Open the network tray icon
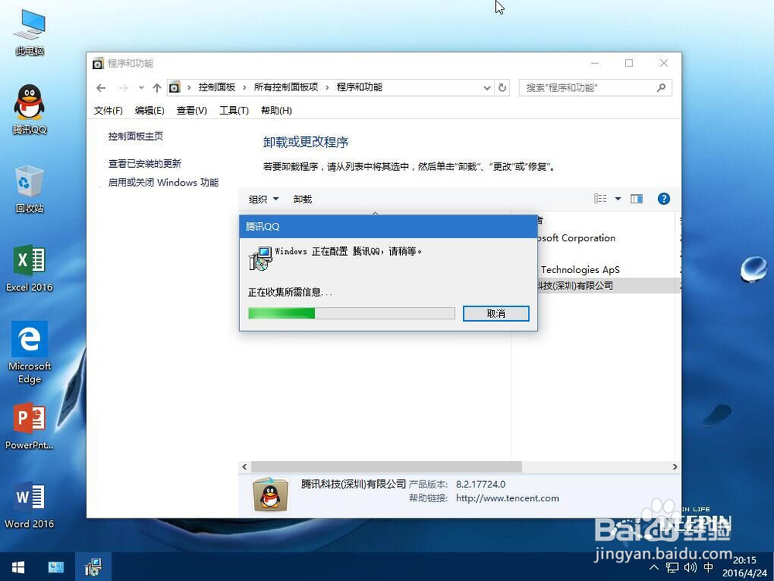The height and width of the screenshot is (581, 774). (x=673, y=567)
